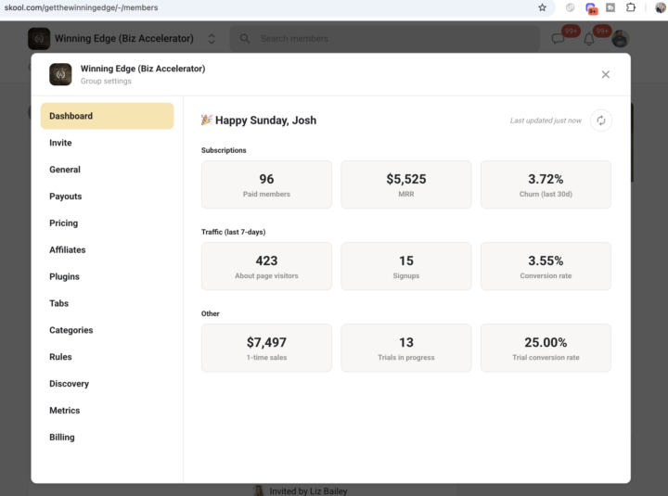View the Metrics tab
The image size is (668, 496).
point(107,411)
